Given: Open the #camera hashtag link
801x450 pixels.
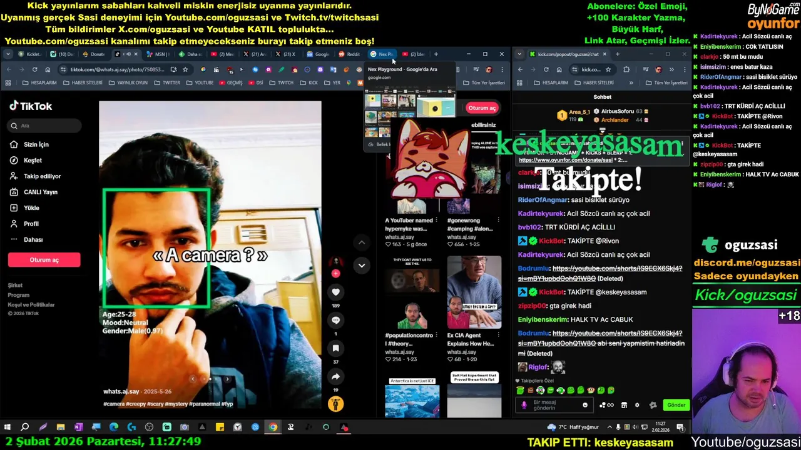Looking at the screenshot, I should pyautogui.click(x=113, y=404).
